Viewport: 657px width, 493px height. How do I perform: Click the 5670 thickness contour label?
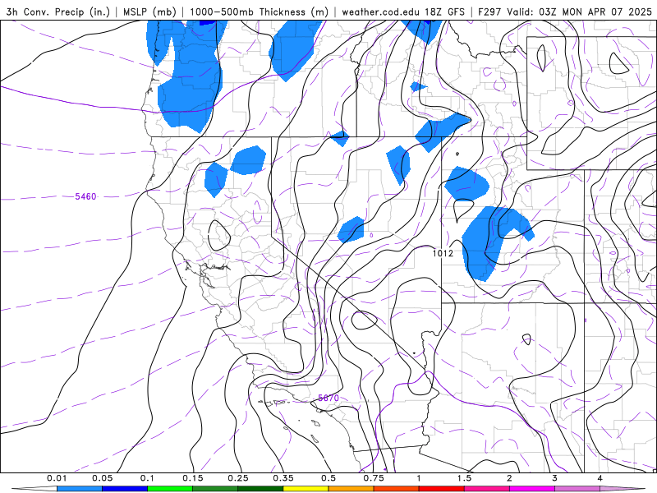[x=328, y=398]
